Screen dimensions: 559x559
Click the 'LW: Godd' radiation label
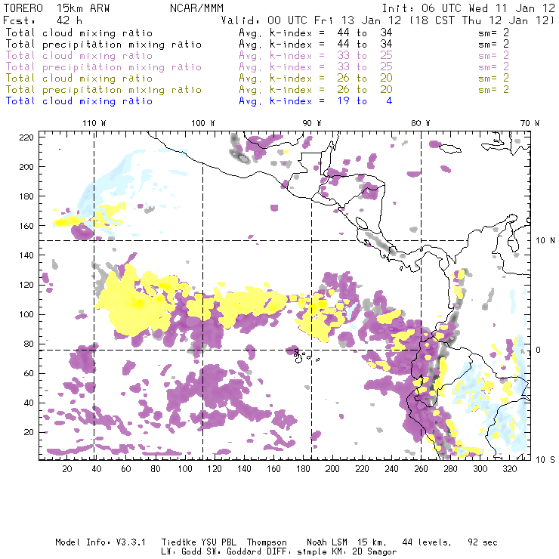180,552
